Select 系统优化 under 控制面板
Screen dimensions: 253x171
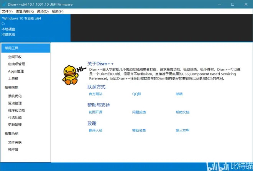(15, 96)
